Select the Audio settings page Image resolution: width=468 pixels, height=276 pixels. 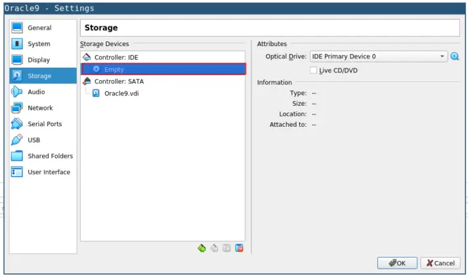[x=36, y=92]
